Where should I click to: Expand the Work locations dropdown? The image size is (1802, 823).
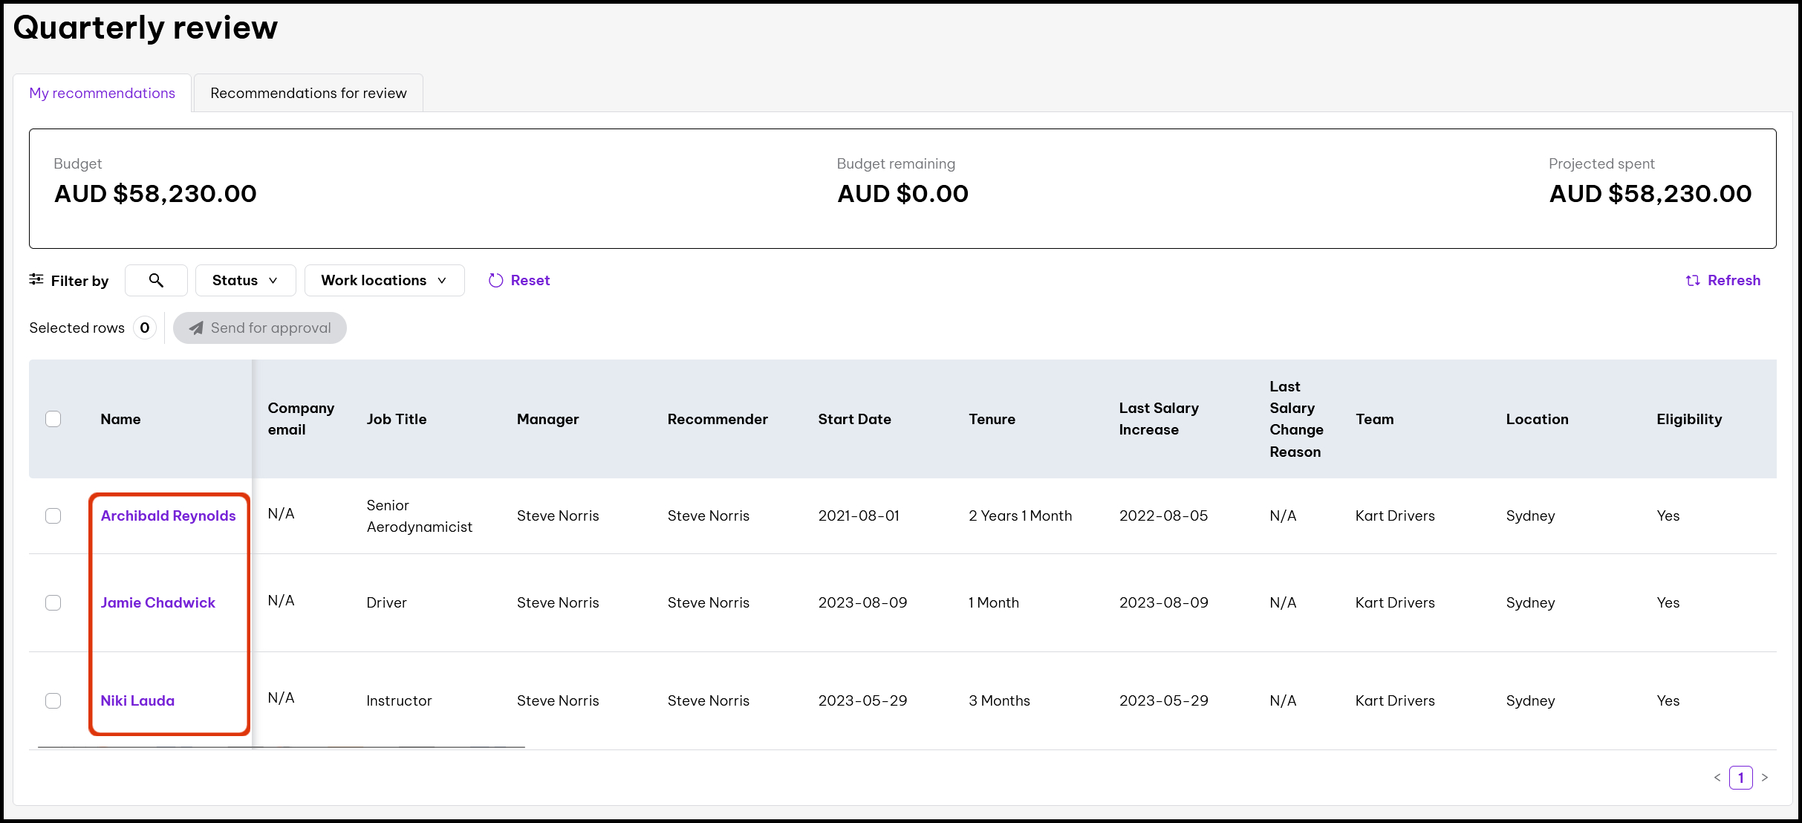pos(384,280)
